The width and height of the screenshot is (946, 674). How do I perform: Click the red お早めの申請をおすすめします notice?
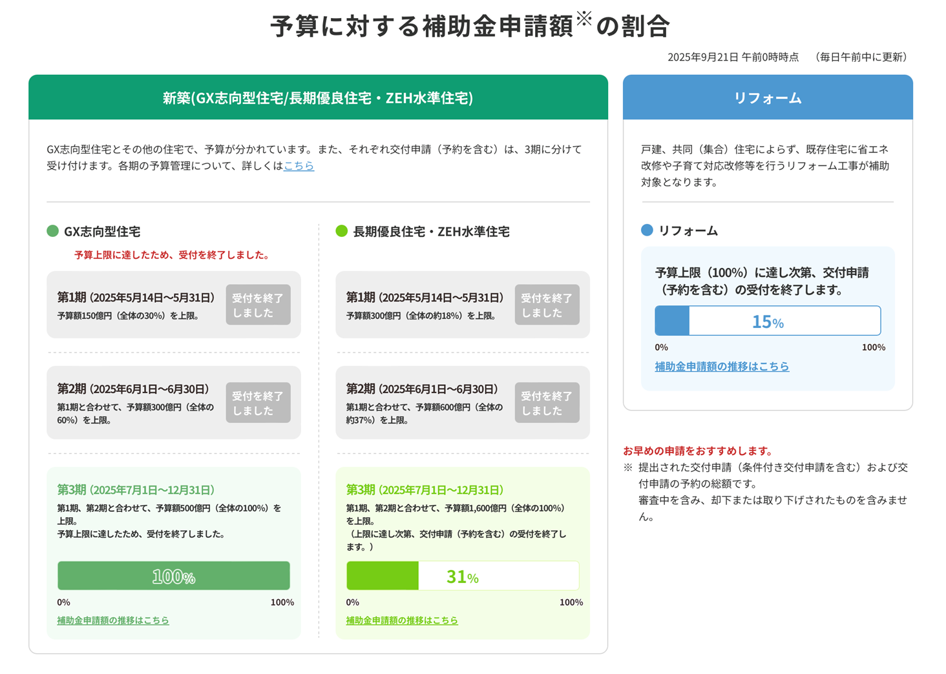tap(698, 451)
